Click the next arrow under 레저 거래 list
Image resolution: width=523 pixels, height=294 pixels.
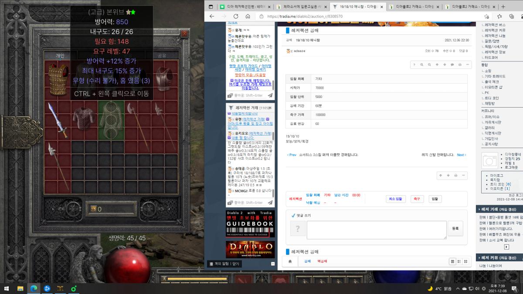506,247
